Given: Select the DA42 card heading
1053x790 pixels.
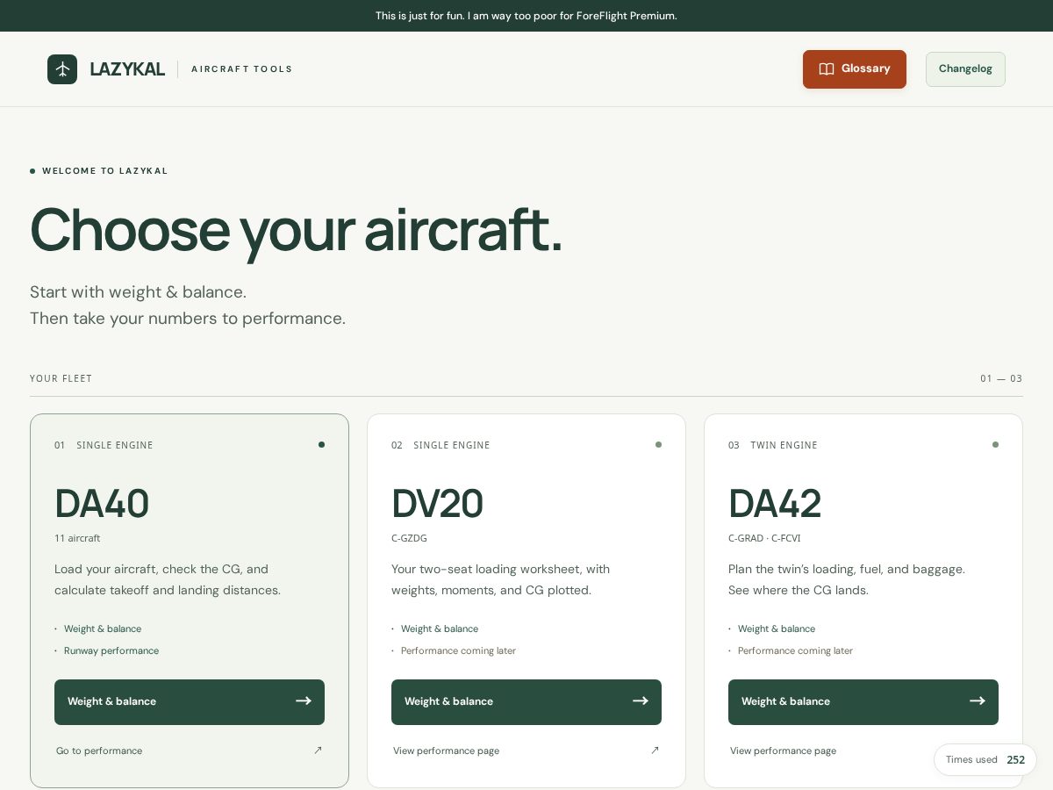Looking at the screenshot, I should [775, 504].
